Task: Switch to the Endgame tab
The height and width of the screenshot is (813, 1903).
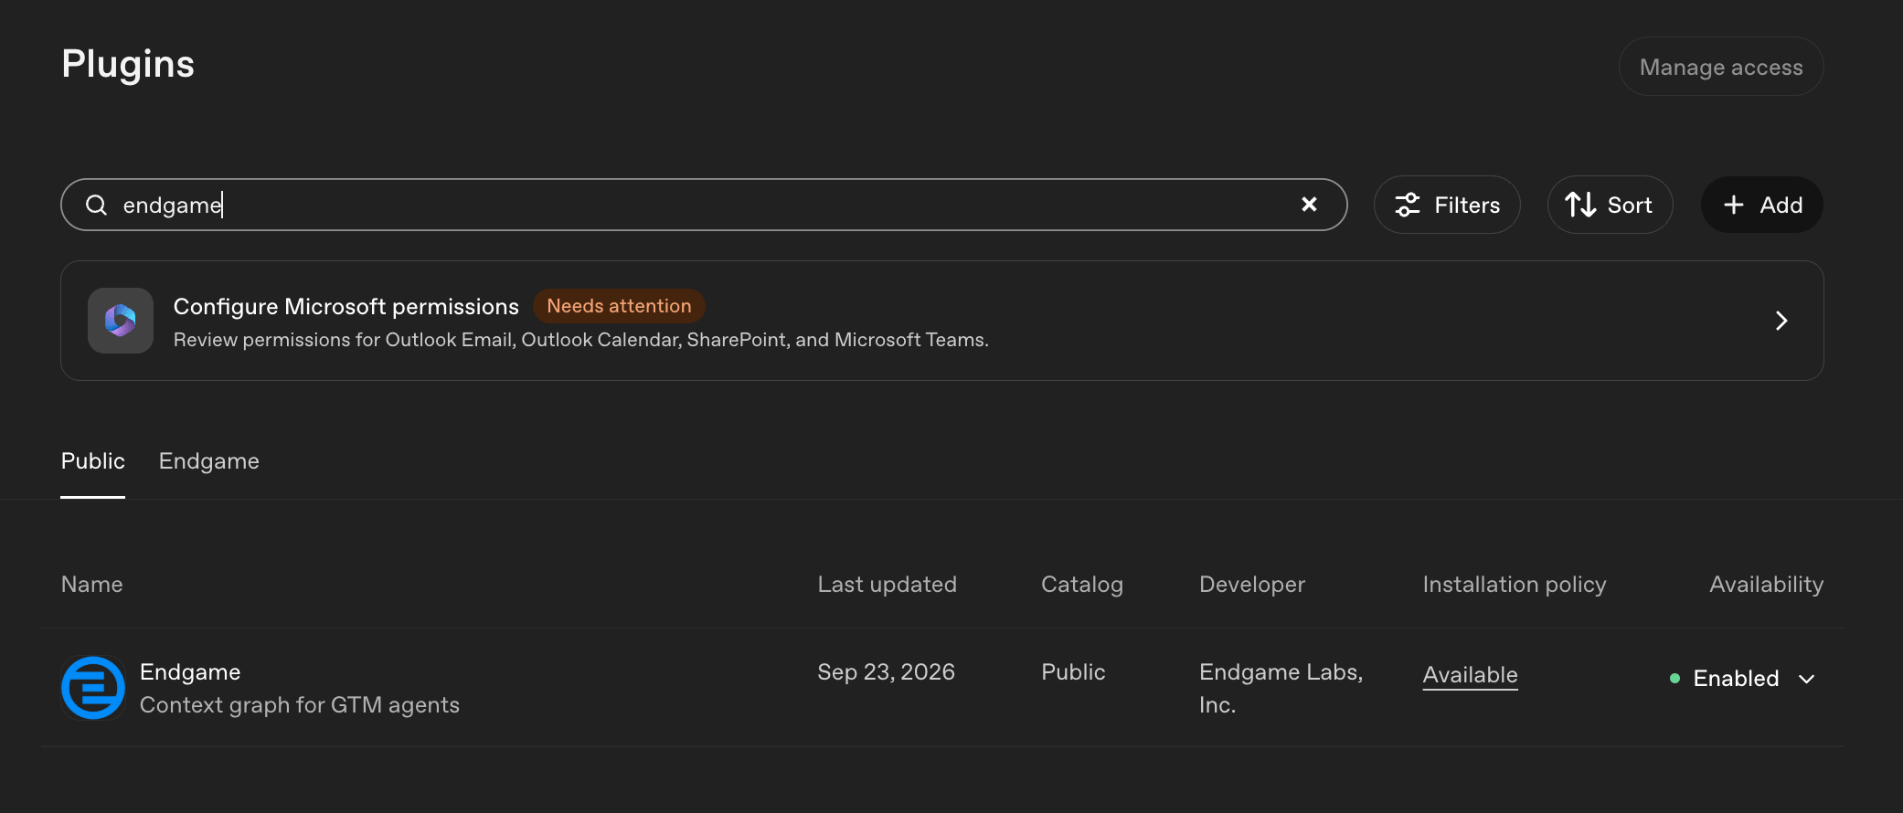Action: click(x=209, y=461)
